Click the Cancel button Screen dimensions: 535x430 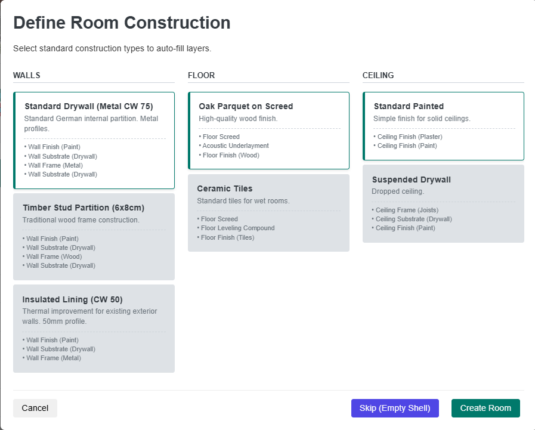[35, 408]
